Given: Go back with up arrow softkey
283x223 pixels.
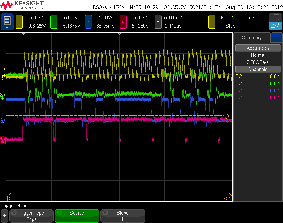Looking at the screenshot, I should coord(5,216).
